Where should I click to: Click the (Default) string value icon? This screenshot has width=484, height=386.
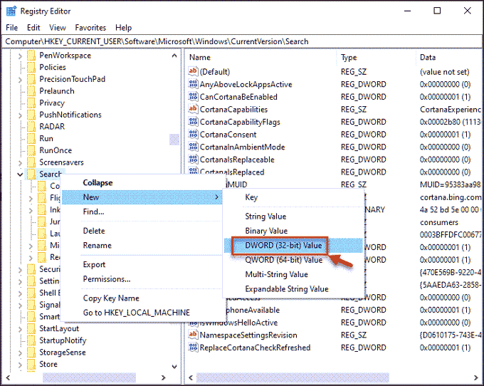coord(193,71)
